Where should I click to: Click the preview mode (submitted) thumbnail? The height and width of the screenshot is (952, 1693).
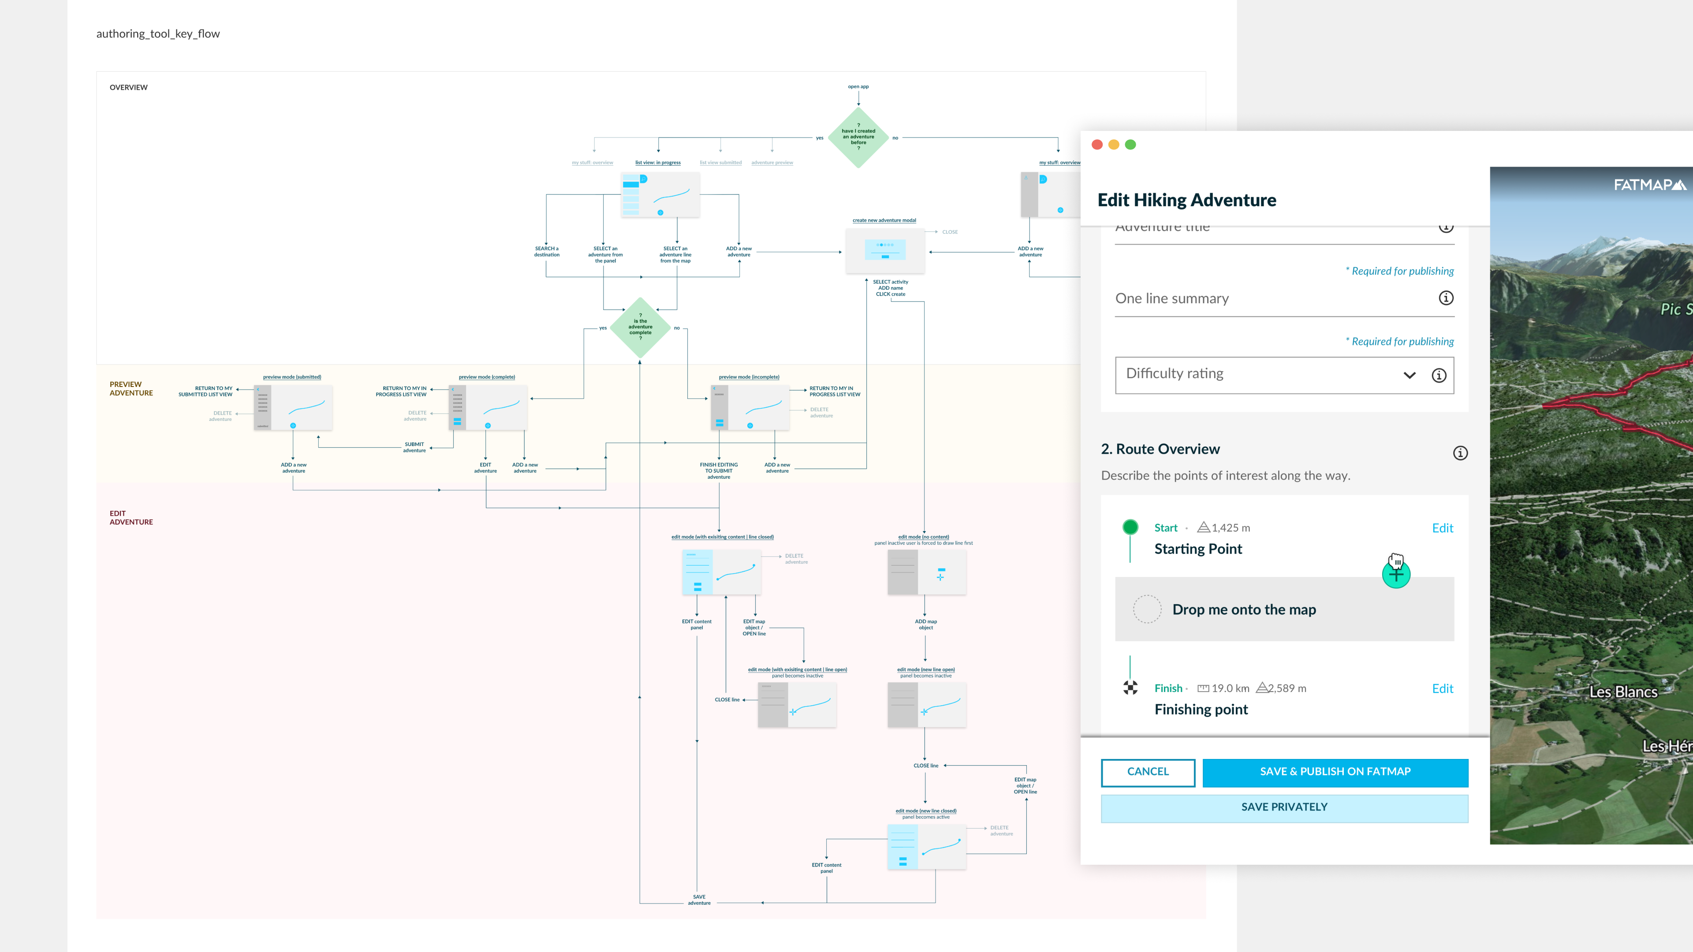(x=293, y=407)
